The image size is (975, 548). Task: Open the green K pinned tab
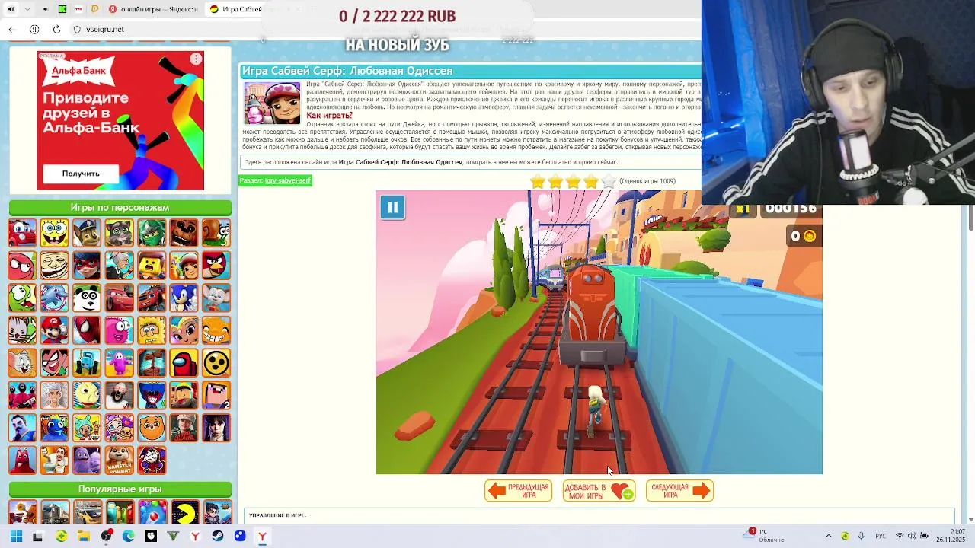click(62, 9)
